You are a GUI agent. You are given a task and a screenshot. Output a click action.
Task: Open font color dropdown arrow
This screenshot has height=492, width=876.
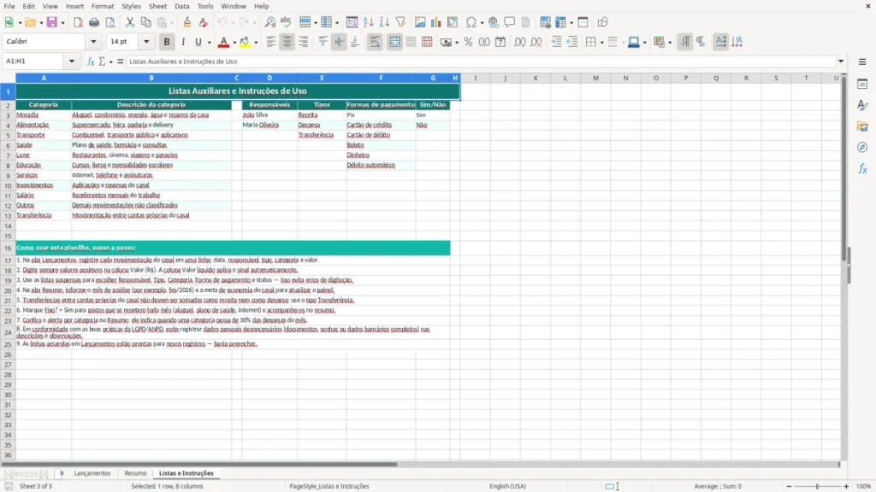(234, 43)
